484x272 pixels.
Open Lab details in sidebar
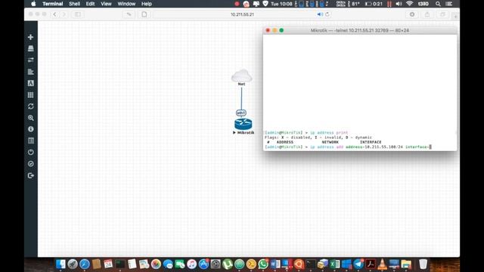(30, 141)
